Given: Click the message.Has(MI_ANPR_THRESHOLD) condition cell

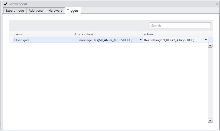Looking at the screenshot, I should tap(110, 40).
